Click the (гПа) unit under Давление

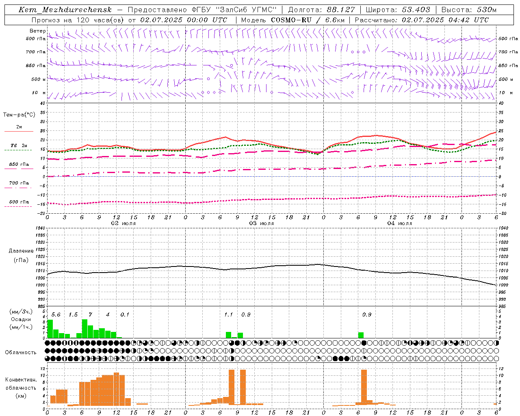(x=21, y=260)
